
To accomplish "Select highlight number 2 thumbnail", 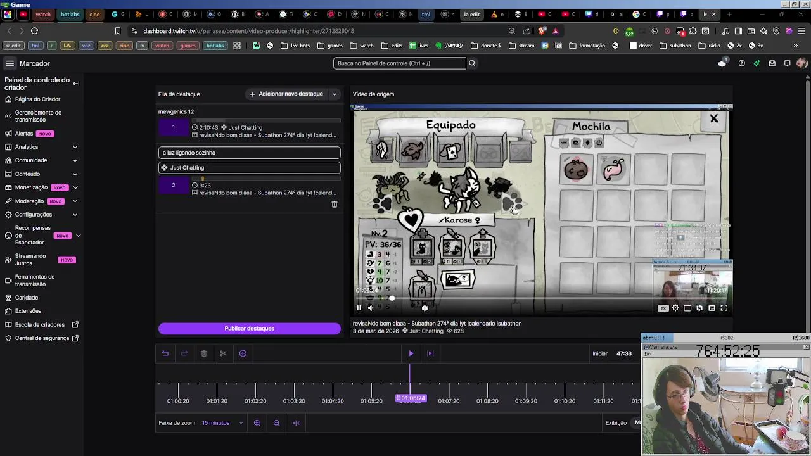I will (x=173, y=186).
